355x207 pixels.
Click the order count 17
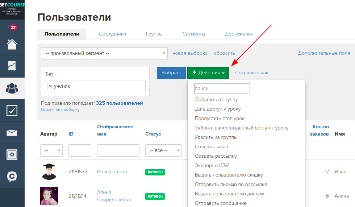(327, 172)
